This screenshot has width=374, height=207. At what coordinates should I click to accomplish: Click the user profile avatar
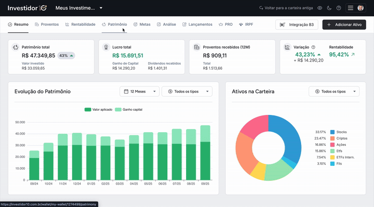(360, 8)
